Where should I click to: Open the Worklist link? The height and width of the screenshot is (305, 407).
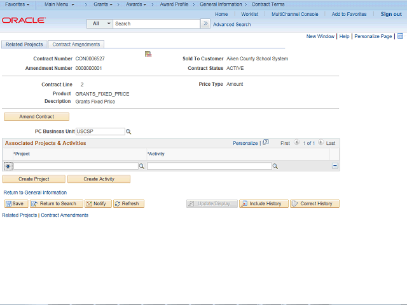[x=249, y=14]
